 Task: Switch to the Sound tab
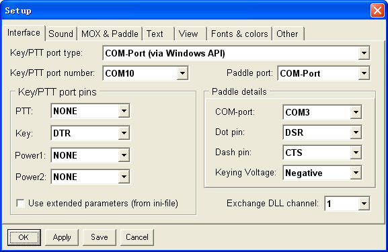[x=61, y=34]
